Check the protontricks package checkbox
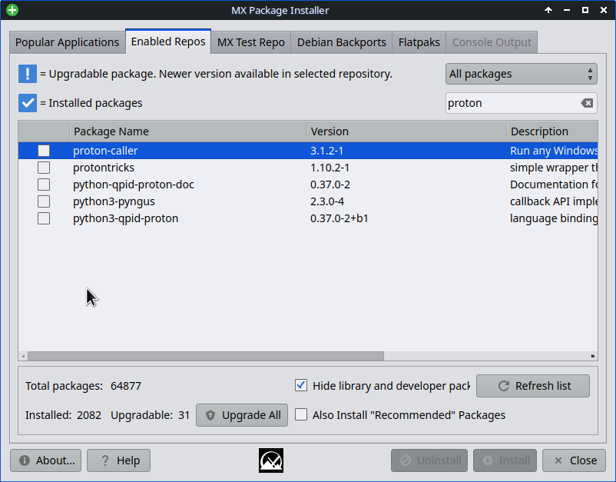Image resolution: width=616 pixels, height=482 pixels. (44, 168)
